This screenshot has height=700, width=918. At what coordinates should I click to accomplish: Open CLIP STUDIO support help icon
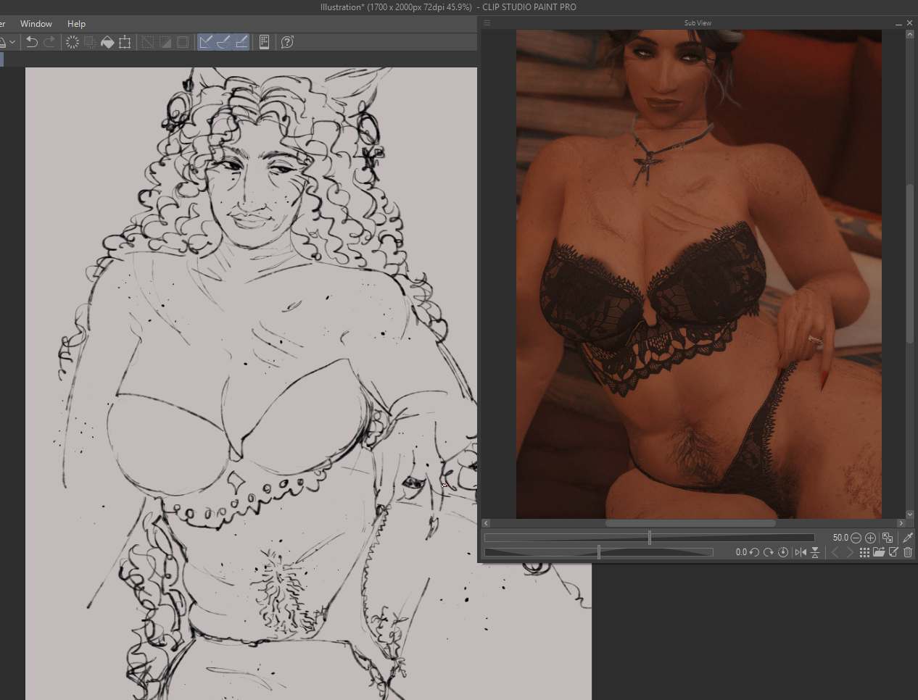pos(287,42)
